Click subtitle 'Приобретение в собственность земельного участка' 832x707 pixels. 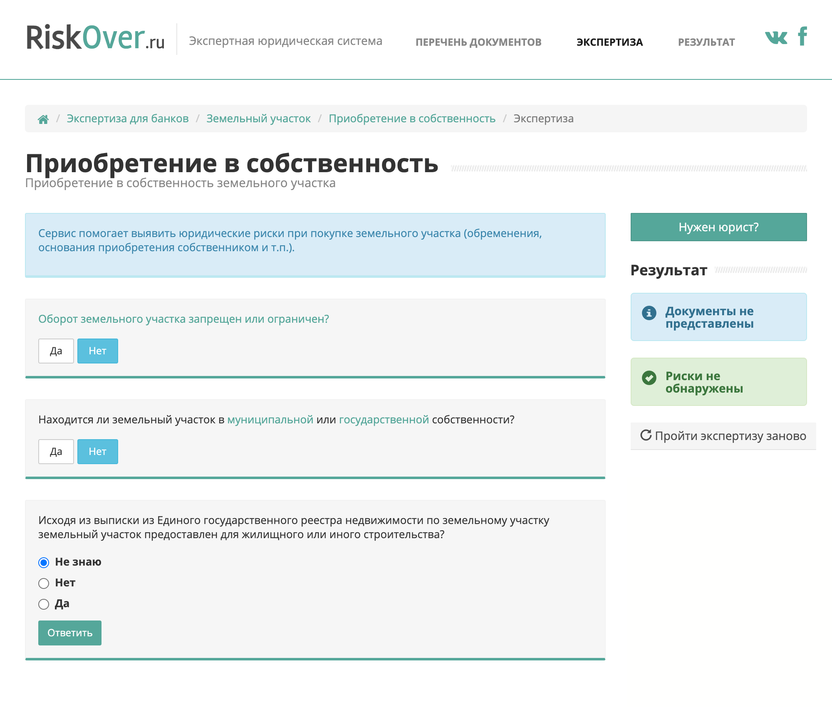180,183
